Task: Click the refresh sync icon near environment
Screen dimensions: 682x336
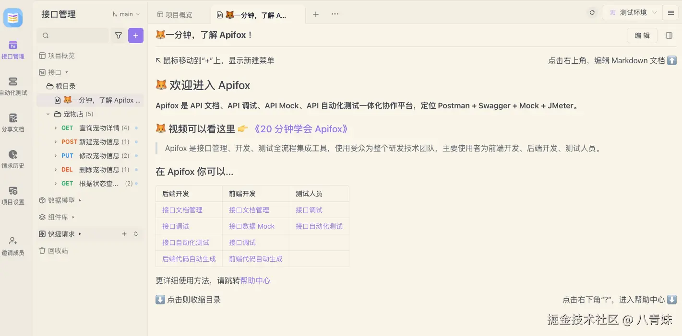Action: coord(592,13)
